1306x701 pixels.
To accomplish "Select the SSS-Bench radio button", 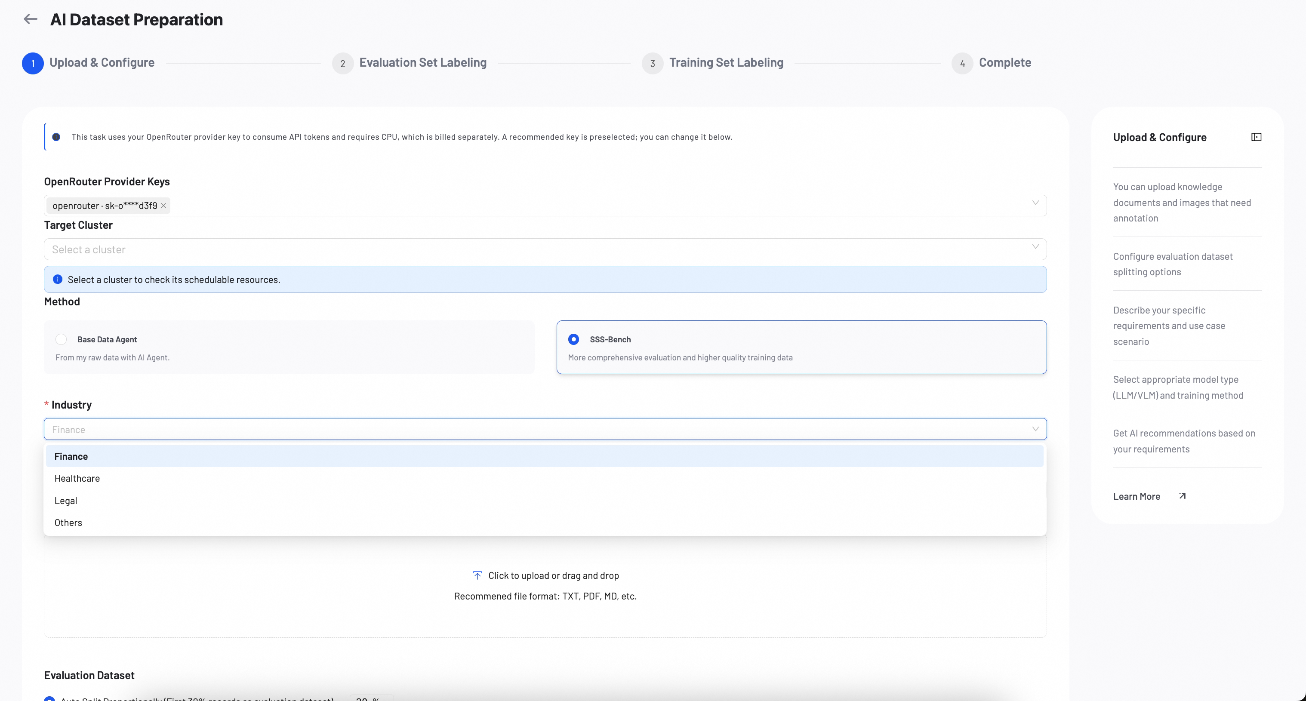I will point(573,339).
